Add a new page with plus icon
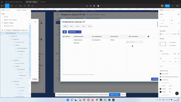Image resolution: width=181 pixels, height=102 pixels. pos(27,14)
